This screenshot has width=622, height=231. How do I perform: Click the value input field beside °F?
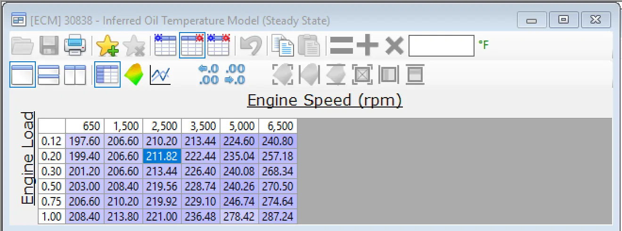coord(442,46)
